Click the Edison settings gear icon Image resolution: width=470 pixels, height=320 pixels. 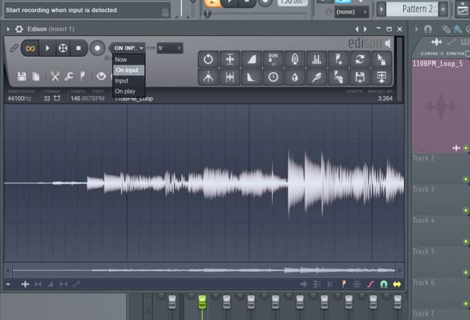[19, 29]
